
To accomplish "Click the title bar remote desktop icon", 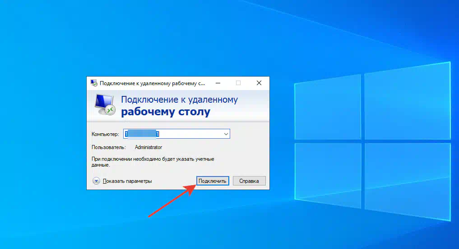I will pos(94,83).
